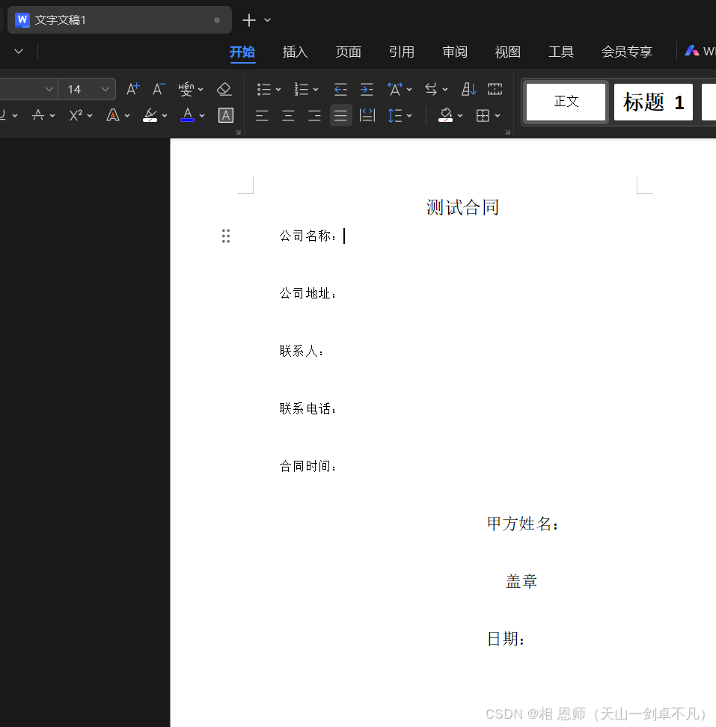This screenshot has height=727, width=716.
Task: Open the 审阅 ribbon tab
Action: coord(454,52)
